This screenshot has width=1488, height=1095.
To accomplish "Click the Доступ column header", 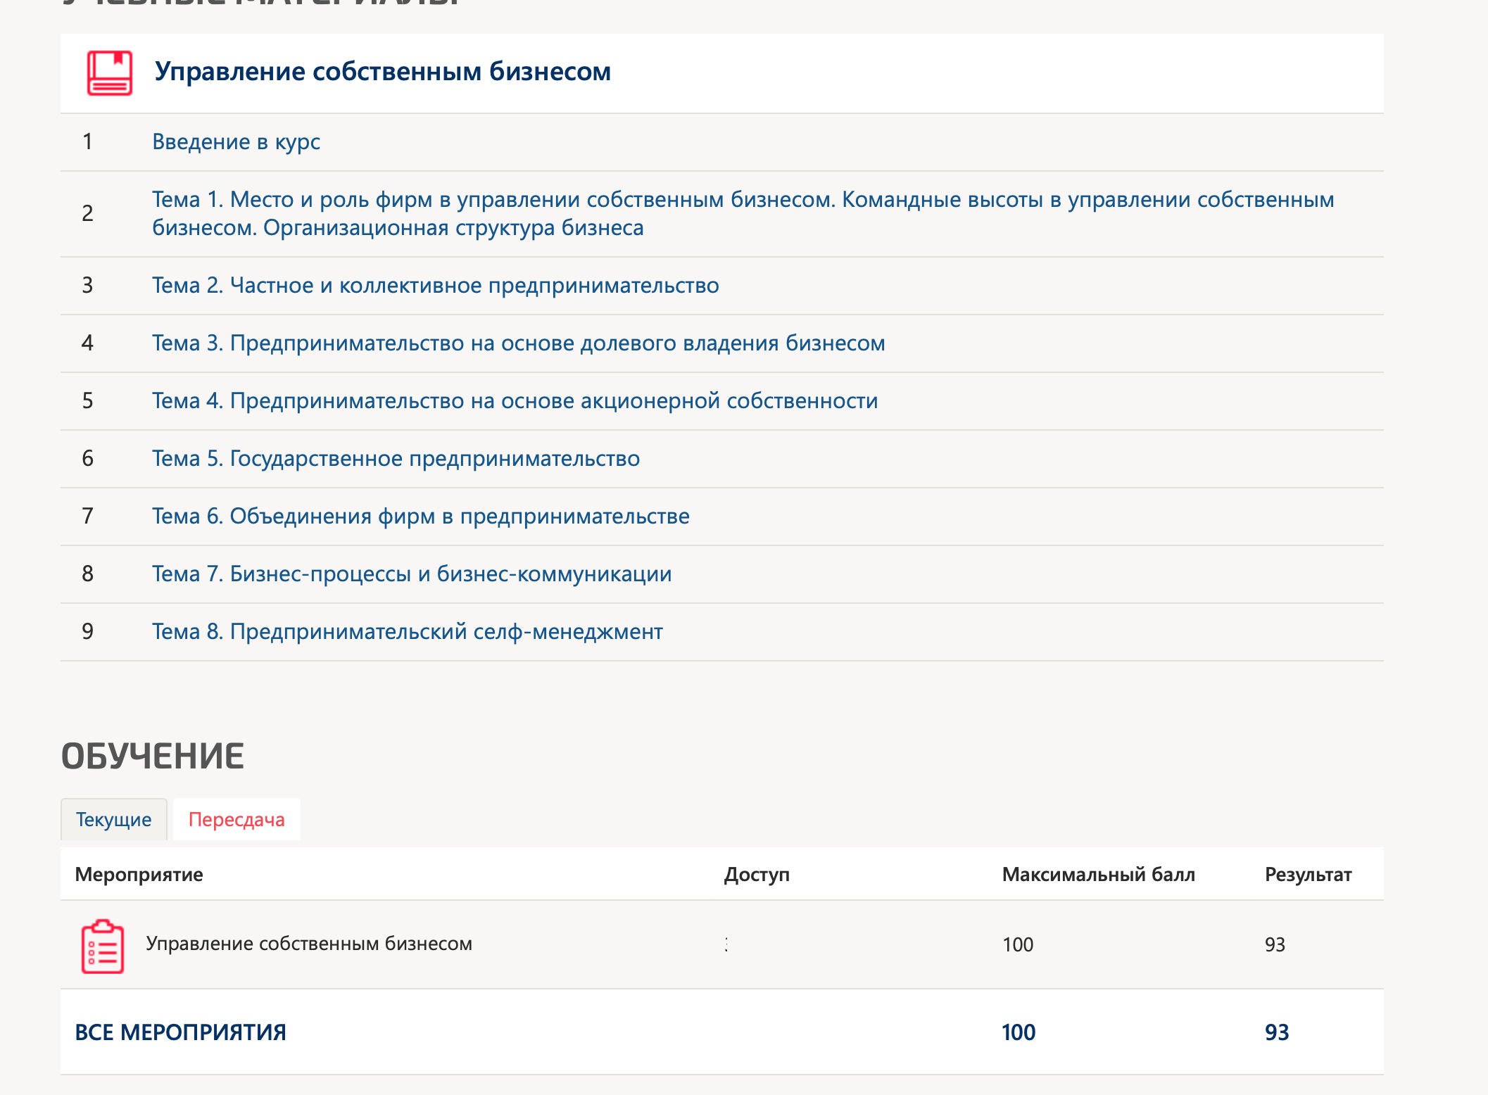I will 757,874.
